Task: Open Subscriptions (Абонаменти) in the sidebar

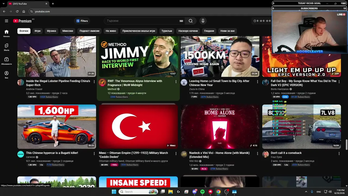Action: click(x=7, y=61)
